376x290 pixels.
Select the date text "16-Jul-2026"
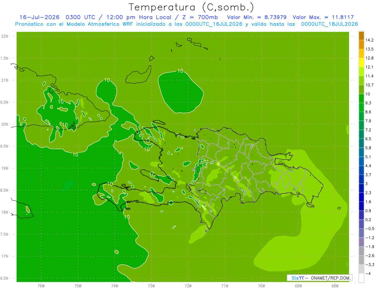(40, 17)
